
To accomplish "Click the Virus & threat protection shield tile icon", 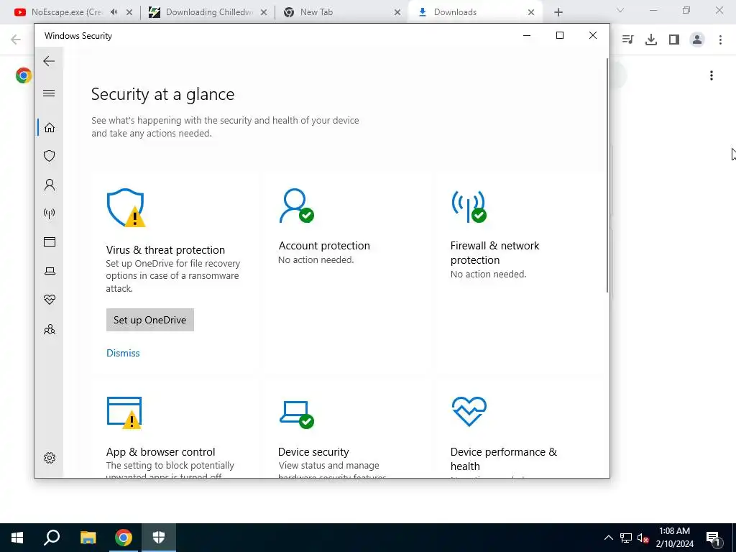I will 125,208.
